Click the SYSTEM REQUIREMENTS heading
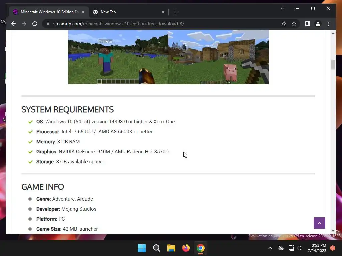The height and width of the screenshot is (256, 342). click(x=67, y=109)
